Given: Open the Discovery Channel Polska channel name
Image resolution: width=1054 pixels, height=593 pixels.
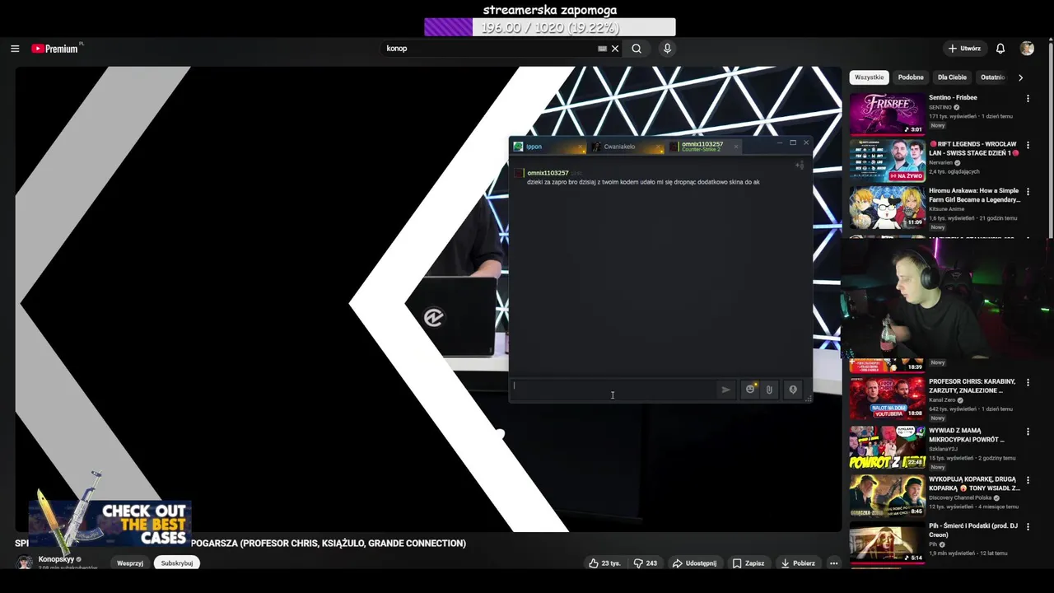Looking at the screenshot, I should coord(960,497).
